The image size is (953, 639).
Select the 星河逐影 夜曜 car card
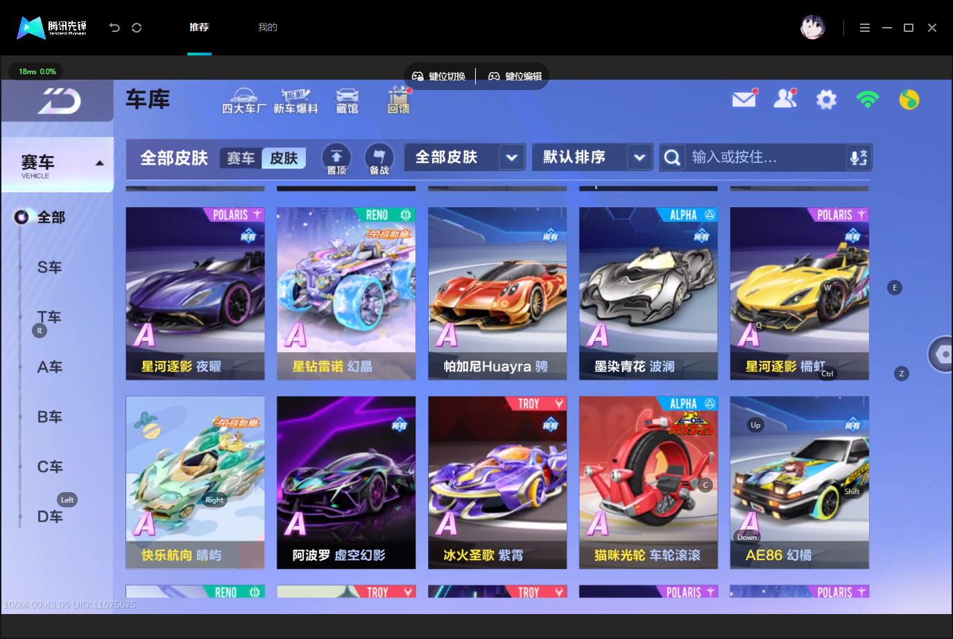[x=195, y=294]
